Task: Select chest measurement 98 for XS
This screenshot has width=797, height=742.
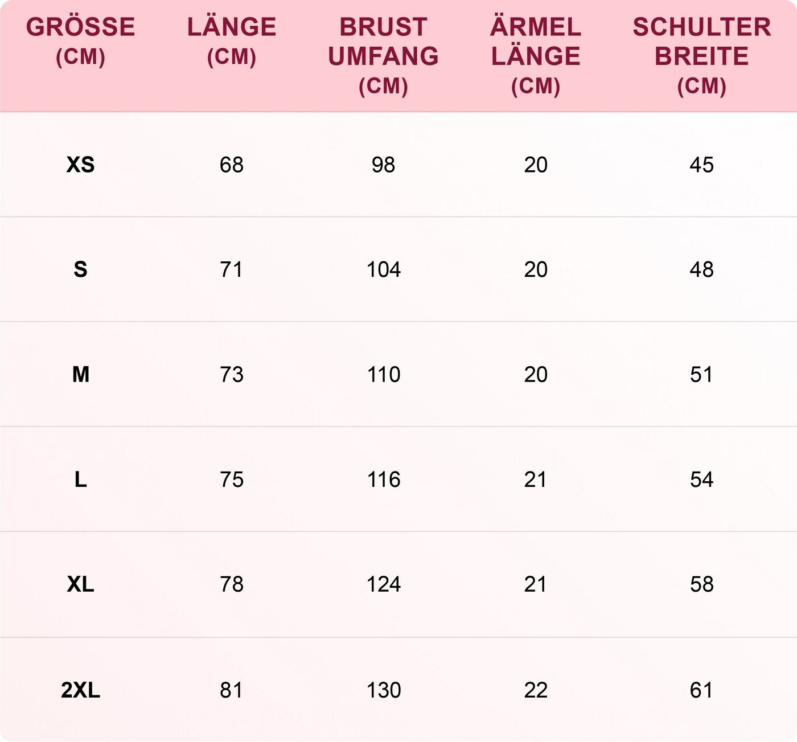Action: click(x=383, y=165)
